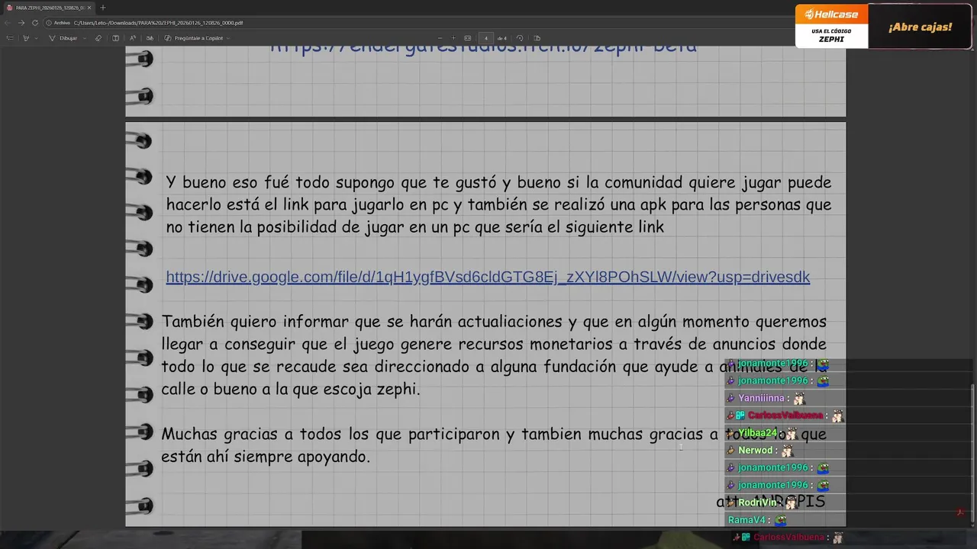This screenshot has width=977, height=549.
Task: Expand highlighter color options arrow
Action: [36, 38]
